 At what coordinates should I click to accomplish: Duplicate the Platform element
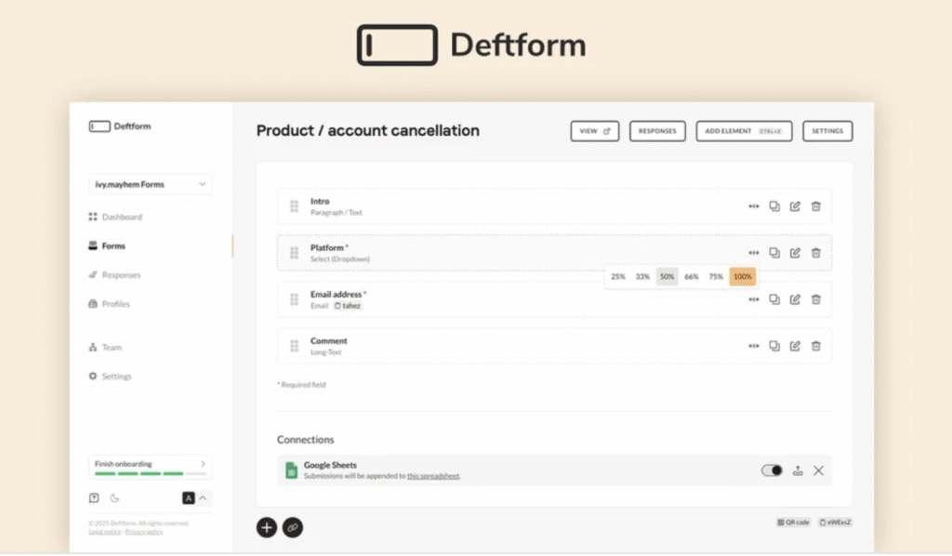[774, 253]
